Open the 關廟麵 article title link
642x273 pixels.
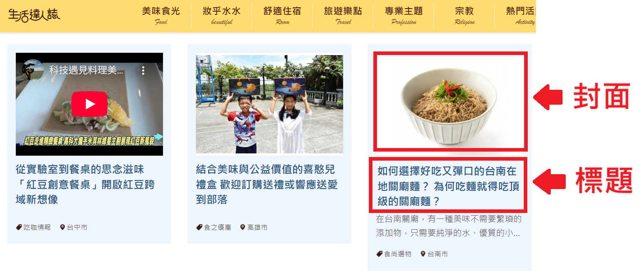pos(447,186)
